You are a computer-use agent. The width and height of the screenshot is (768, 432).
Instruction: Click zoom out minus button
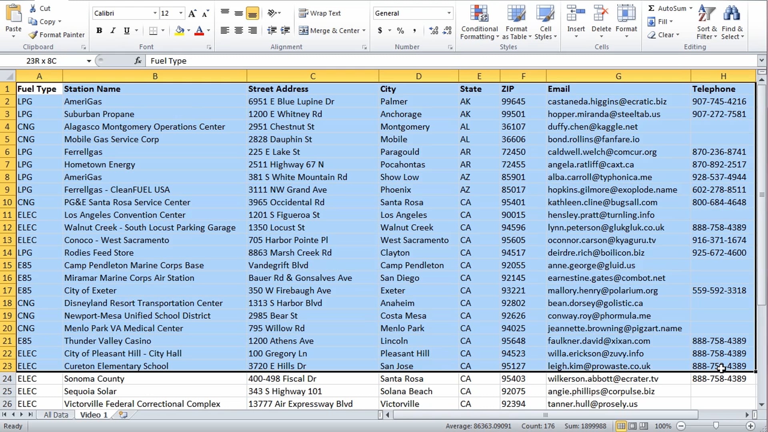(x=681, y=426)
